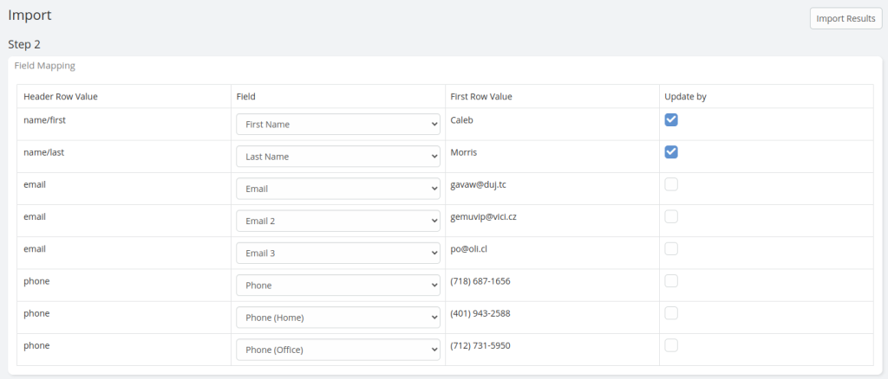This screenshot has height=379, width=888.
Task: Tick Update by for (401) 943-2588 row
Action: [671, 313]
